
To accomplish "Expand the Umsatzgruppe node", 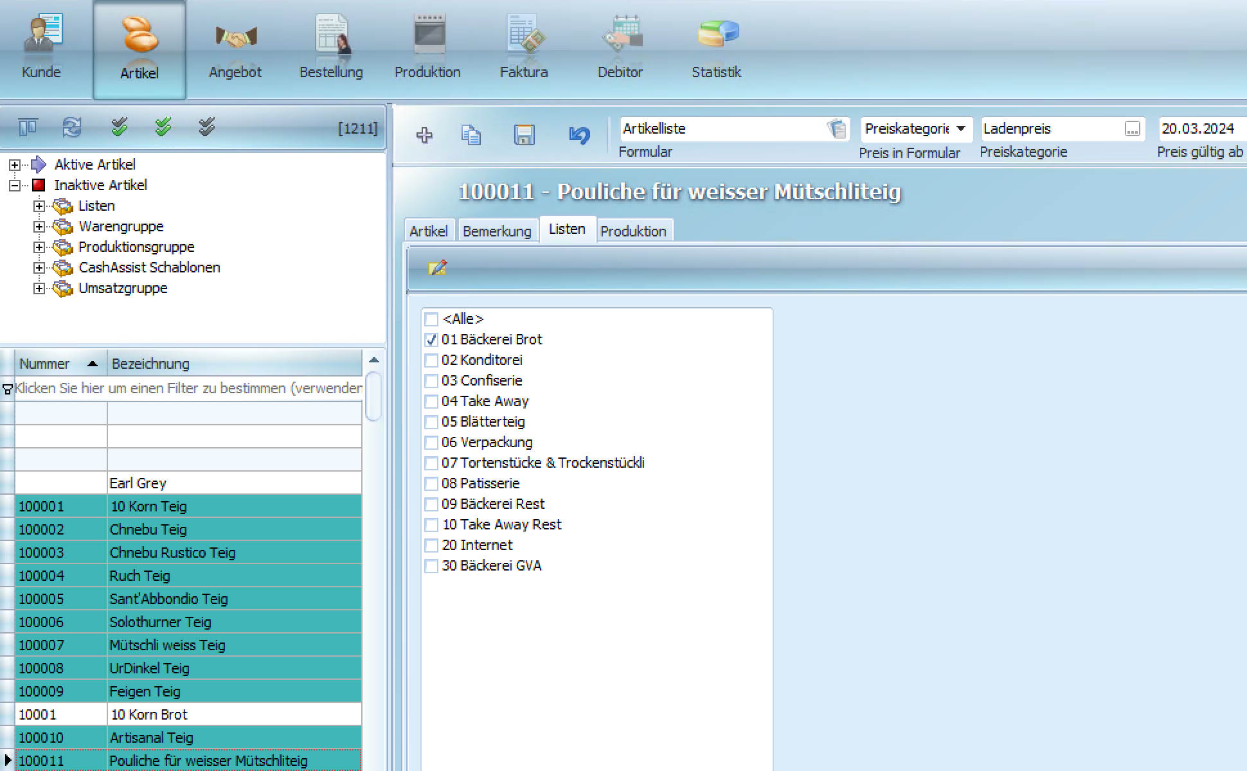I will [x=39, y=288].
